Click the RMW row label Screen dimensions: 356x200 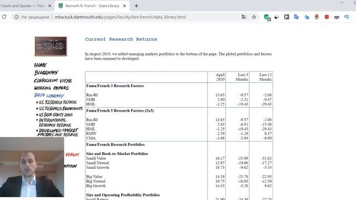click(x=91, y=133)
